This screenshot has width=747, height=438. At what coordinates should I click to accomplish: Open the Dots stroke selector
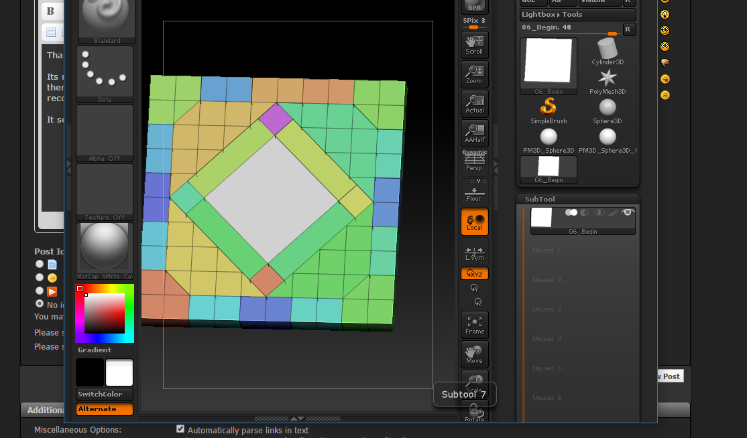coord(106,70)
